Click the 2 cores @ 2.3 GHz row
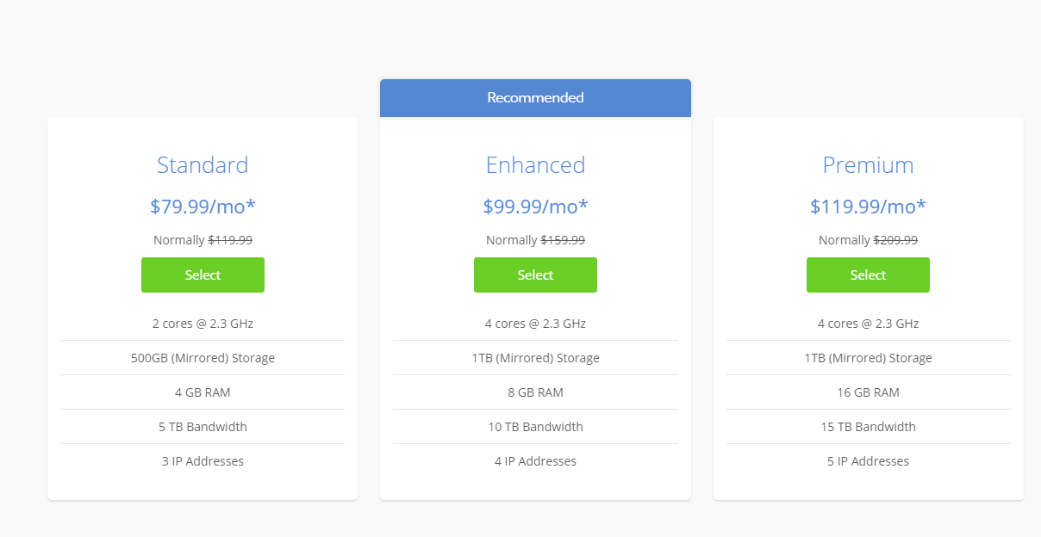The image size is (1041, 537). (x=203, y=324)
